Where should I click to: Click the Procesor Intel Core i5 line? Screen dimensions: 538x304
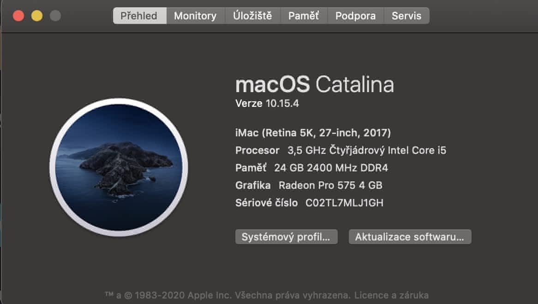point(341,150)
